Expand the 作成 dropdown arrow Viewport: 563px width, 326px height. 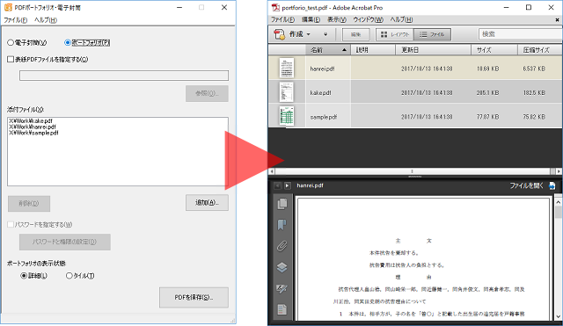point(308,34)
